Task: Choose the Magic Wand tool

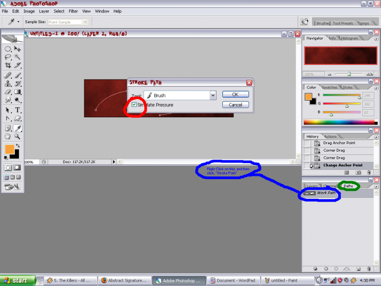Action: [17, 57]
